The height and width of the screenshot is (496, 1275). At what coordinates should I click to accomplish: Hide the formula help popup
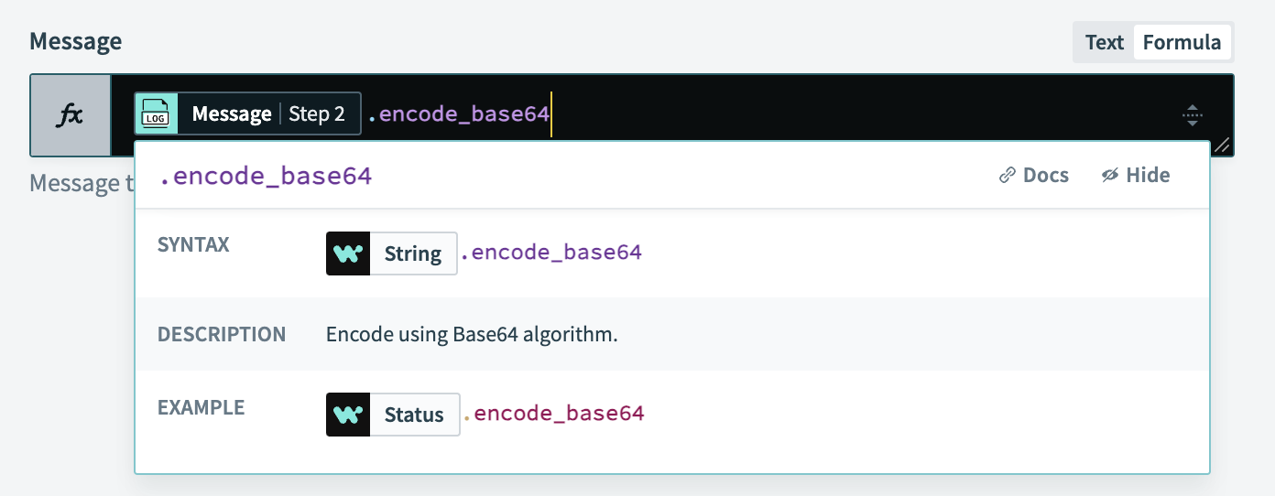point(1136,175)
